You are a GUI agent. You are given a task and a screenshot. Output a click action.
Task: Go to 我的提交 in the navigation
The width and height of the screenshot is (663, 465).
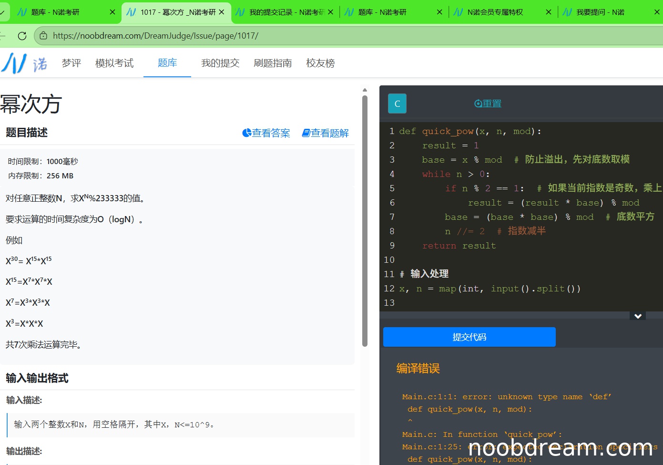coord(220,63)
